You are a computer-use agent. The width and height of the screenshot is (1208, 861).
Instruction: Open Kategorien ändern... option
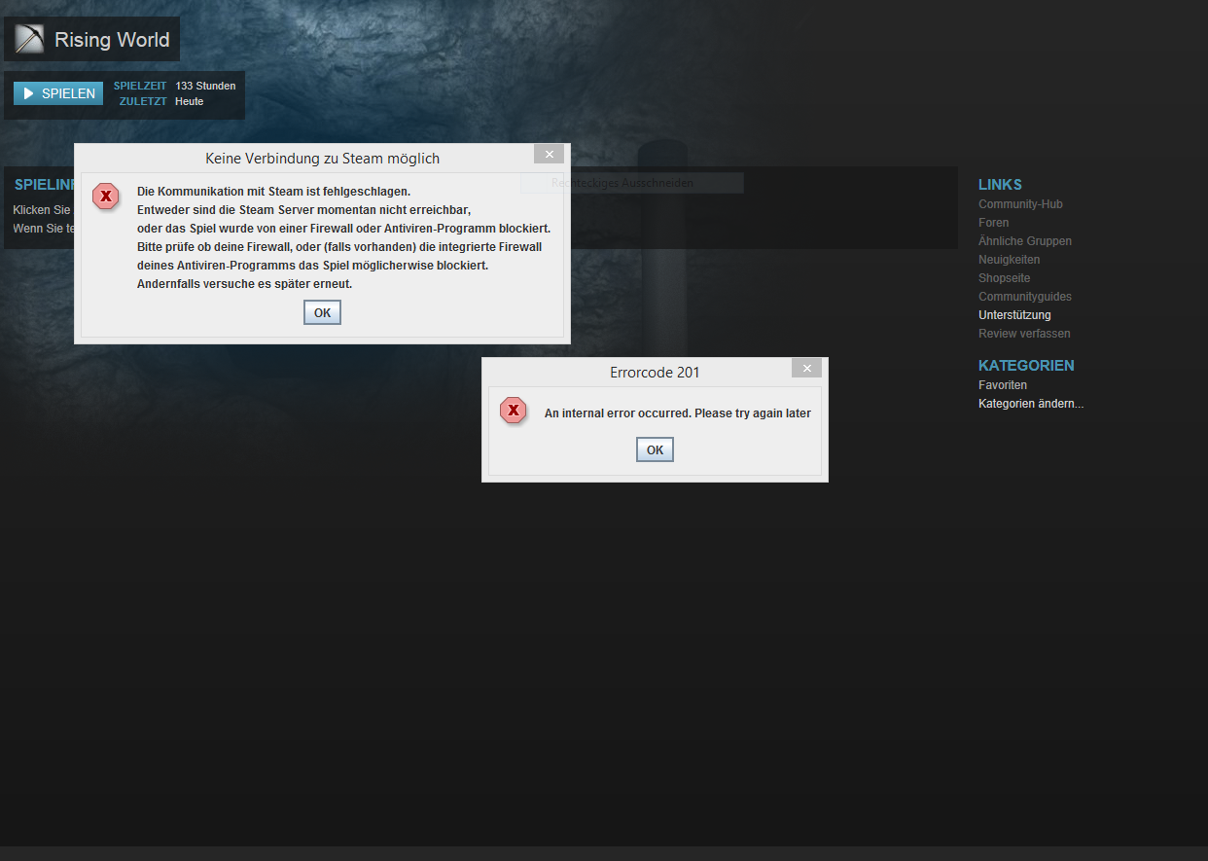[1030, 404]
